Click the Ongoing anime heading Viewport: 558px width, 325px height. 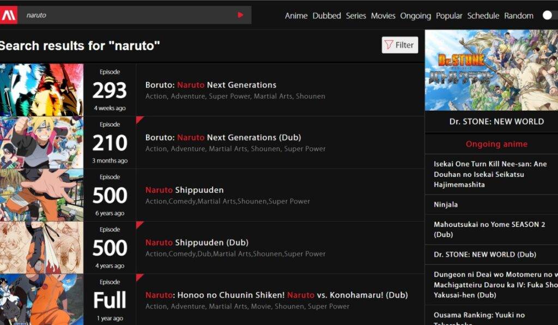pyautogui.click(x=496, y=144)
